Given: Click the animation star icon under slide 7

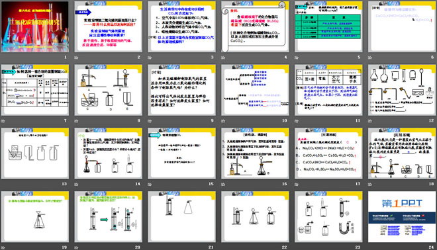Looking at the screenshot, I should pyautogui.click(x=3, y=121).
